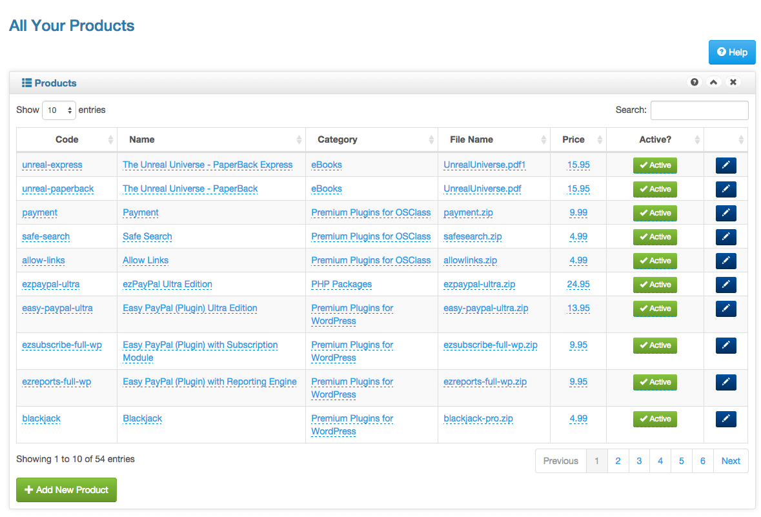Click the Products panel title
The width and height of the screenshot is (761, 517).
coord(56,83)
